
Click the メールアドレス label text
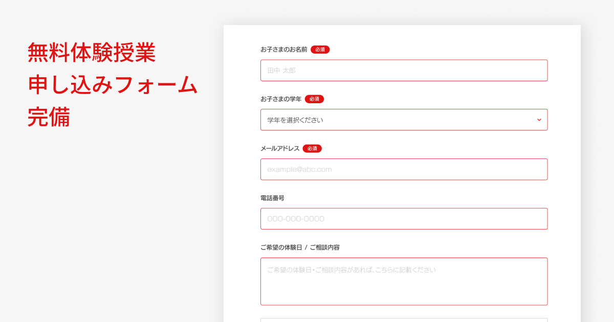tap(279, 148)
